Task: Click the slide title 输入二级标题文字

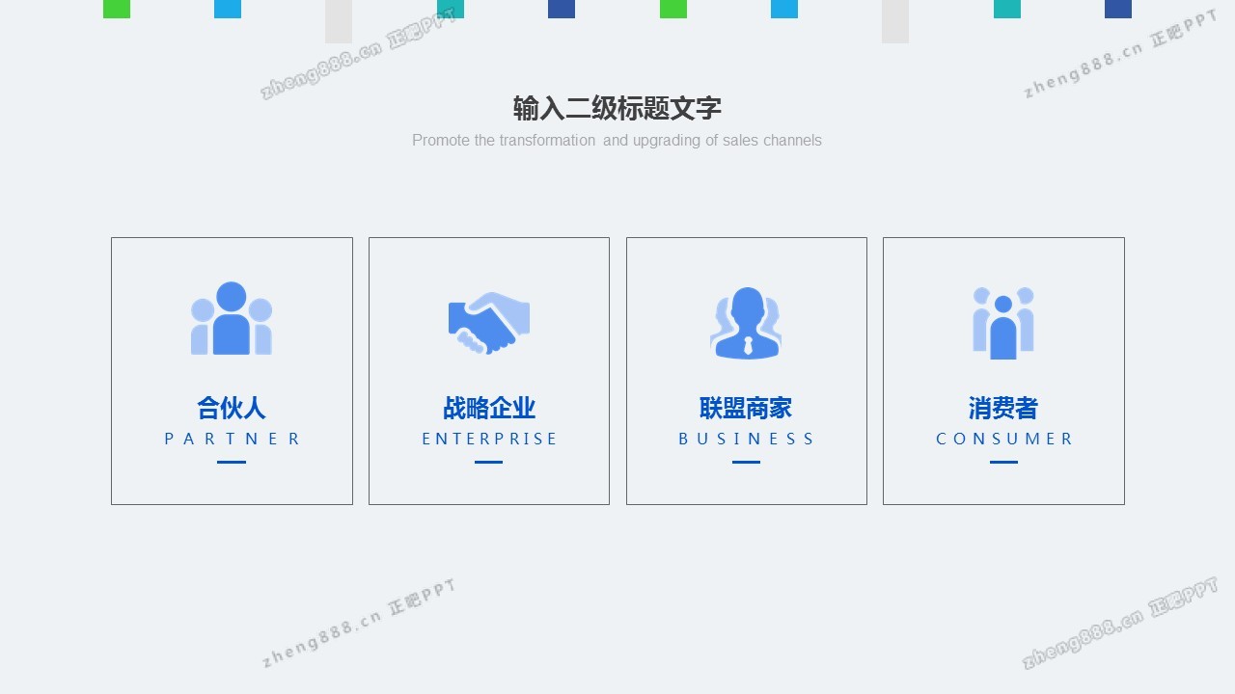Action: coord(617,108)
